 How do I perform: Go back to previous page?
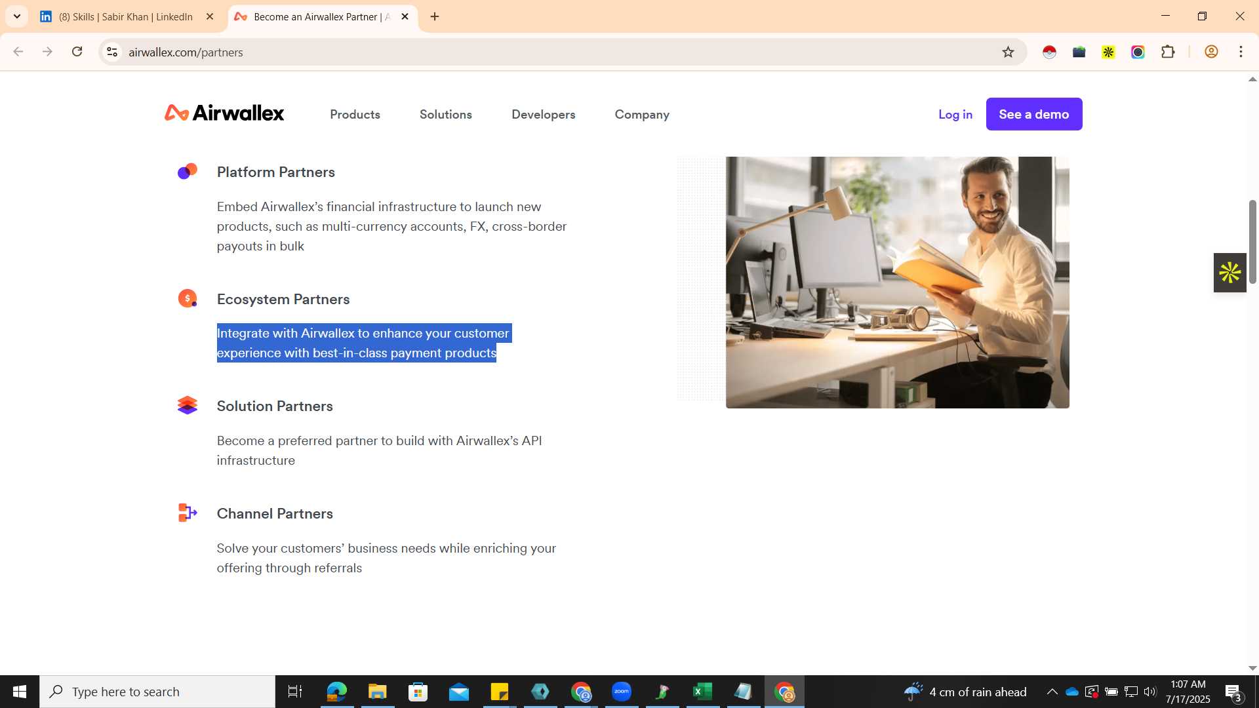(x=18, y=52)
